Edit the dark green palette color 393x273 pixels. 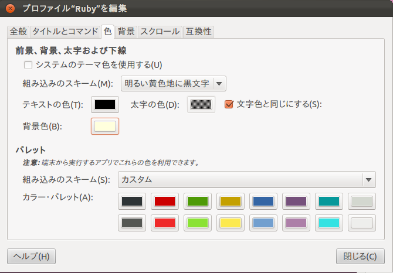198,201
